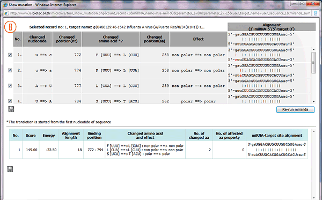Click the 'Changed nucleotide' column header
The height and width of the screenshot is (200, 322).
(37, 39)
